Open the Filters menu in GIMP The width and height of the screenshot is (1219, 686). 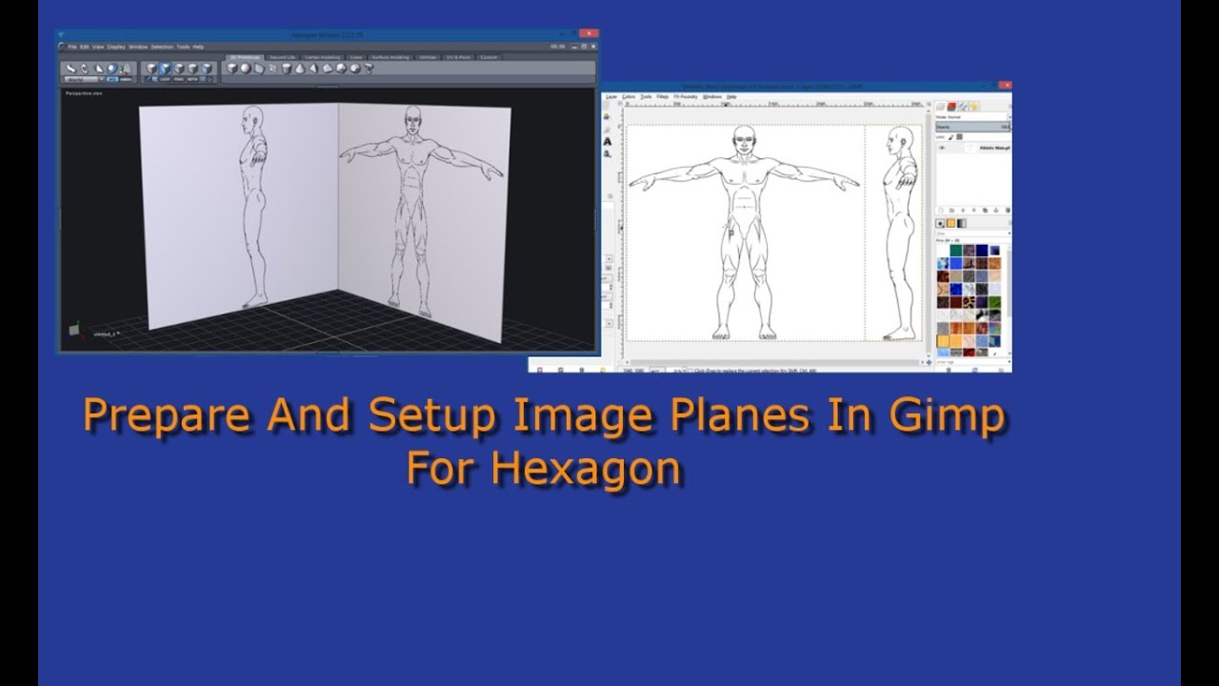pyautogui.click(x=663, y=97)
